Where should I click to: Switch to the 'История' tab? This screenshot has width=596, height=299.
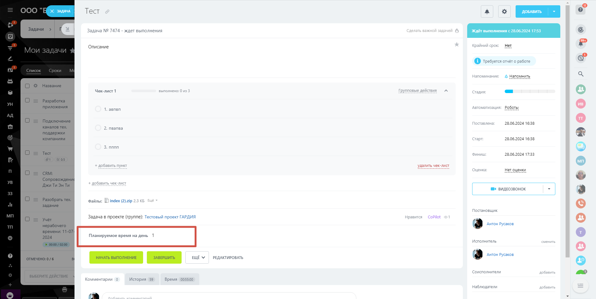tap(142, 279)
